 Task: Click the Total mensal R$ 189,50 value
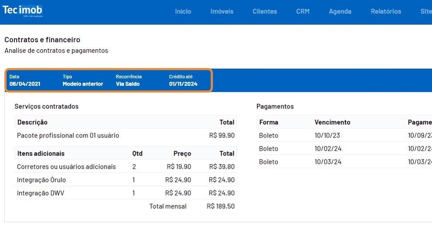point(221,206)
